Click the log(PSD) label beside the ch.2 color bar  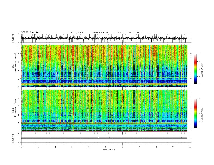(x=202, y=115)
